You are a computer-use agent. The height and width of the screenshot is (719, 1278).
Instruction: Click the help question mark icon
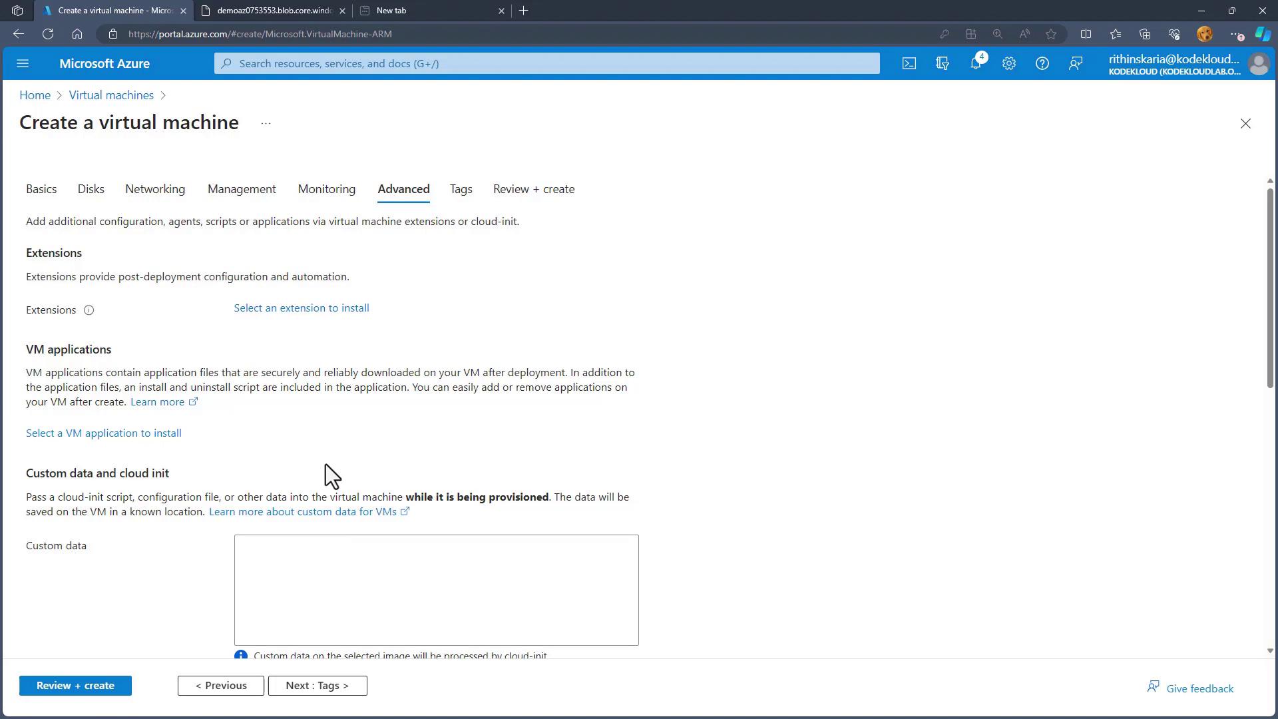point(1042,63)
